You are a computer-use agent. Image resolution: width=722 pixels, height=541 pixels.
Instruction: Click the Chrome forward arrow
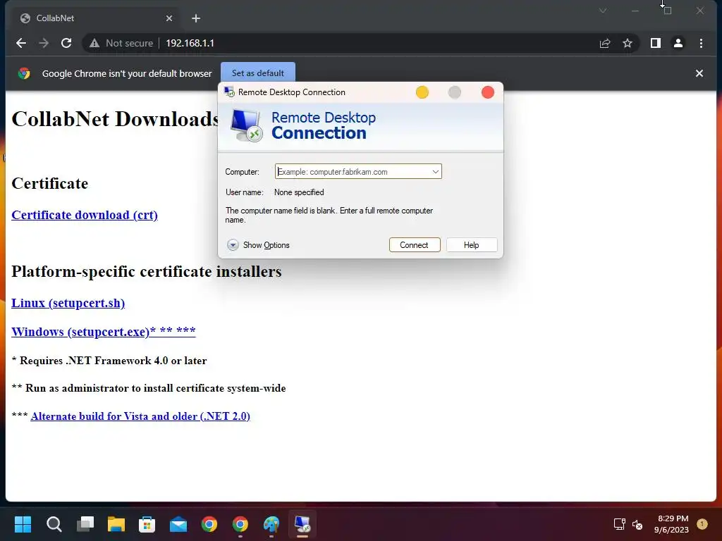(x=44, y=43)
